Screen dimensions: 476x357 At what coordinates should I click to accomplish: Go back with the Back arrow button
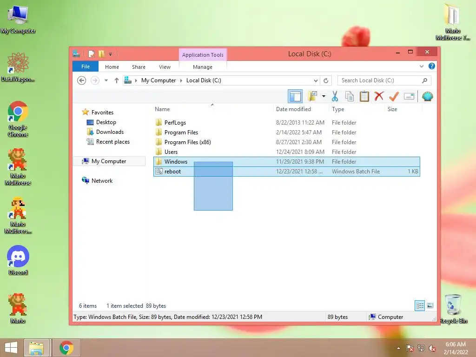[x=81, y=80]
